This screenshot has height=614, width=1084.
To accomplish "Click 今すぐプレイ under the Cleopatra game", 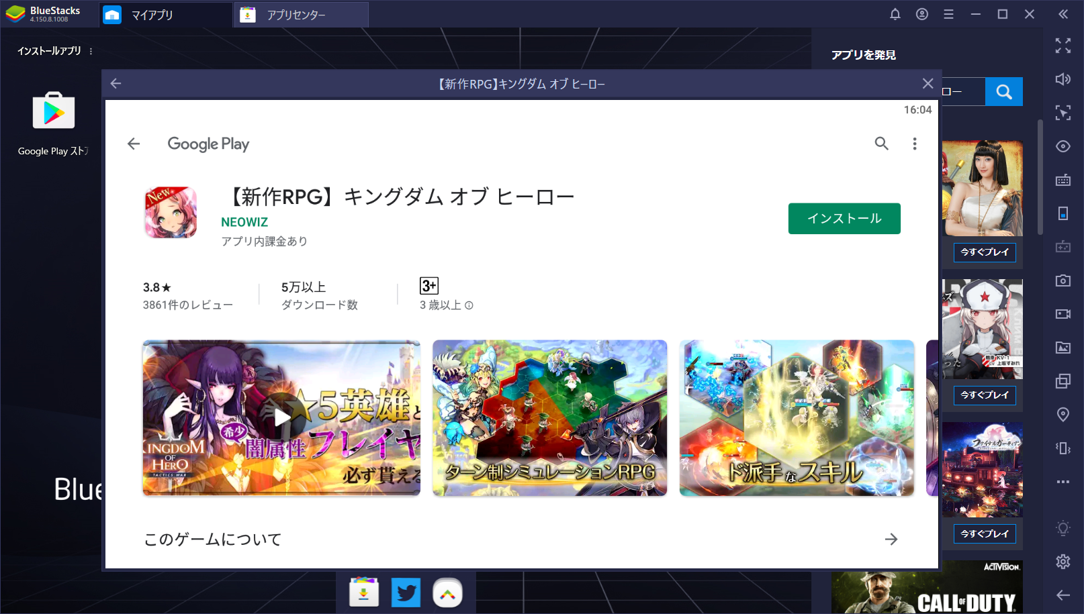I will coord(985,252).
